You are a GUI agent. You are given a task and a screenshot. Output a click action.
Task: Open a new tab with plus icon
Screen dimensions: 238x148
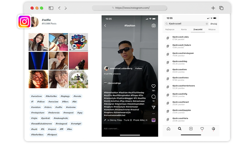click(x=213, y=8)
